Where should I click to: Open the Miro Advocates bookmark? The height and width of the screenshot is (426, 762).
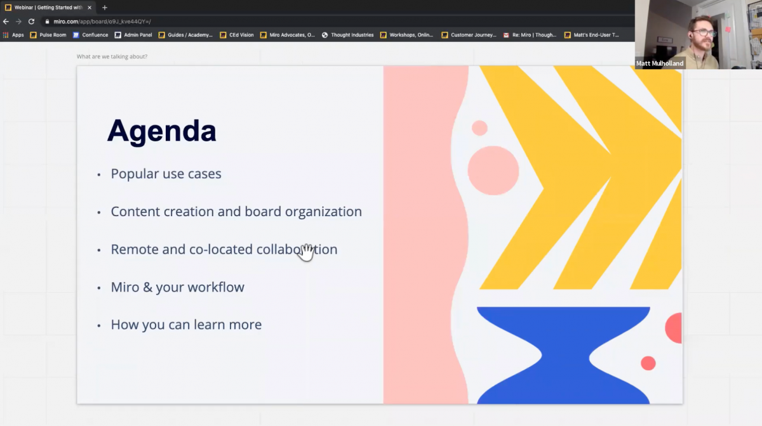288,35
